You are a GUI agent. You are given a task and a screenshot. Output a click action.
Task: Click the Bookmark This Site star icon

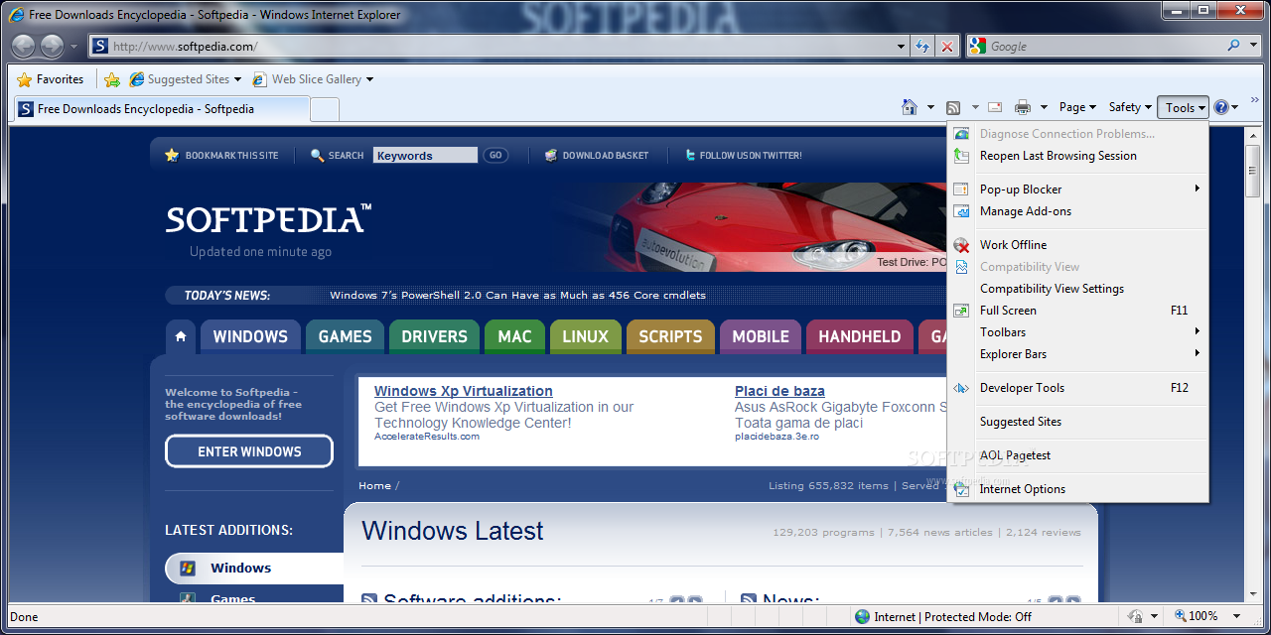[172, 155]
